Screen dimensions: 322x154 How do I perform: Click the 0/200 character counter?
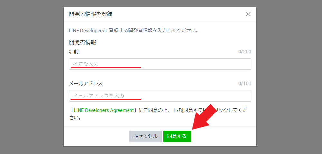(244, 52)
